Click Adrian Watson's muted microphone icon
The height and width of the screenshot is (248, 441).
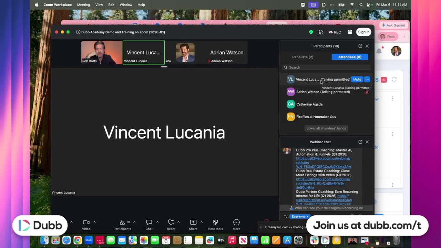(367, 92)
